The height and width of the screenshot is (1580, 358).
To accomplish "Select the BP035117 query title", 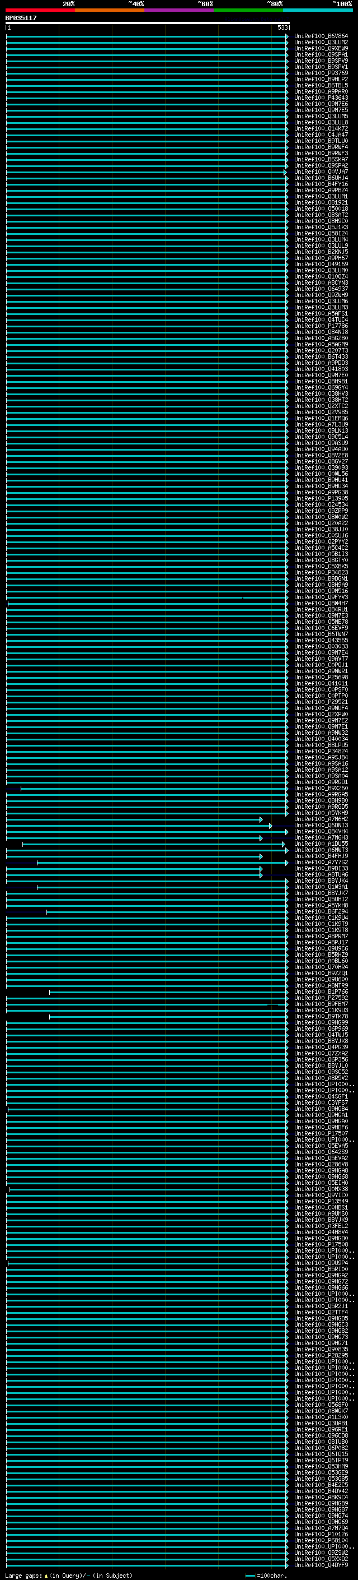I will click(21, 18).
